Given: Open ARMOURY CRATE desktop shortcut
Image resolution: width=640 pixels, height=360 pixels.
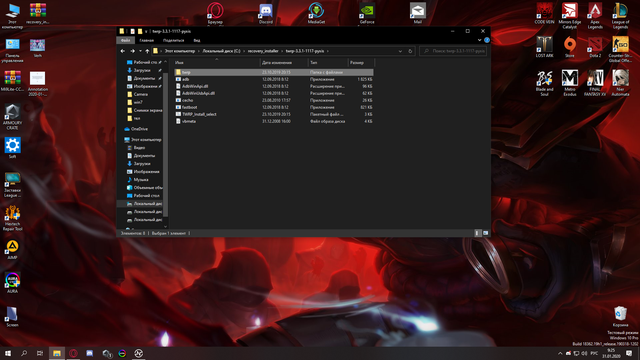Looking at the screenshot, I should pos(12,117).
